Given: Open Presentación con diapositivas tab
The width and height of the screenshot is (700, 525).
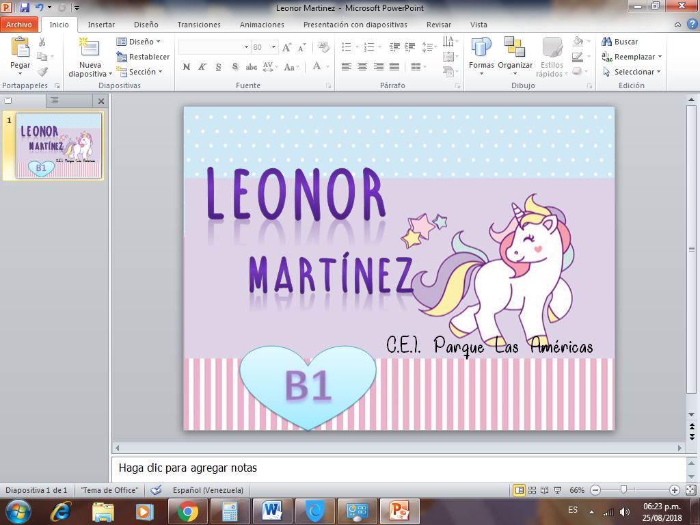Looking at the screenshot, I should coord(355,25).
